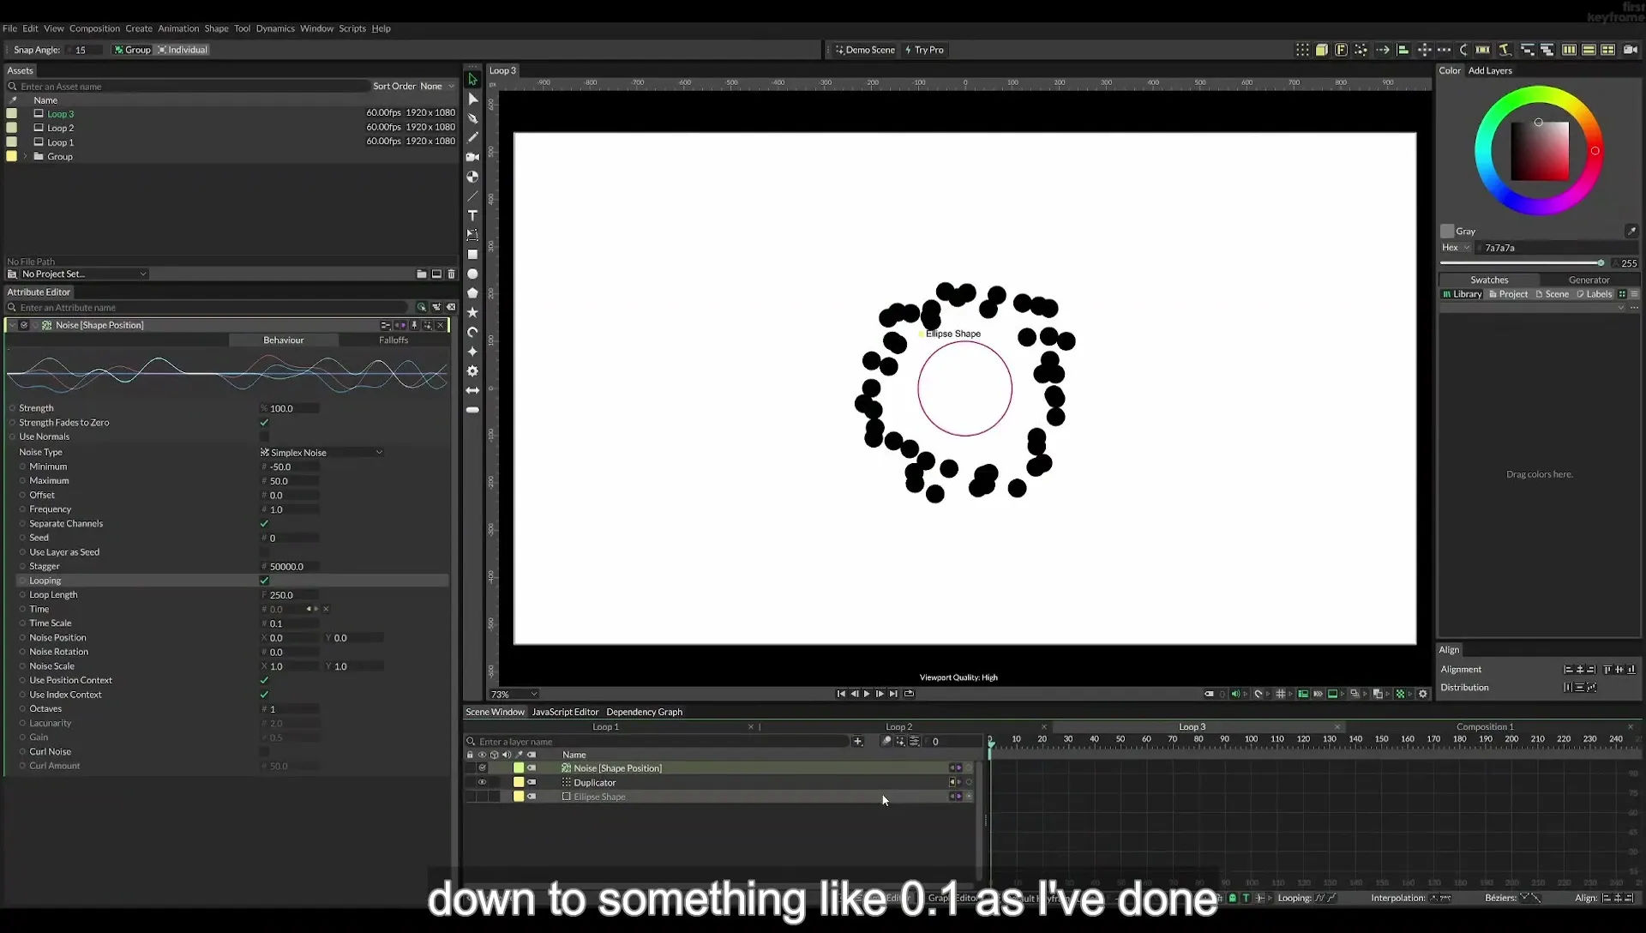Image resolution: width=1646 pixels, height=933 pixels.
Task: Pick the Star shape tool
Action: pos(472,312)
